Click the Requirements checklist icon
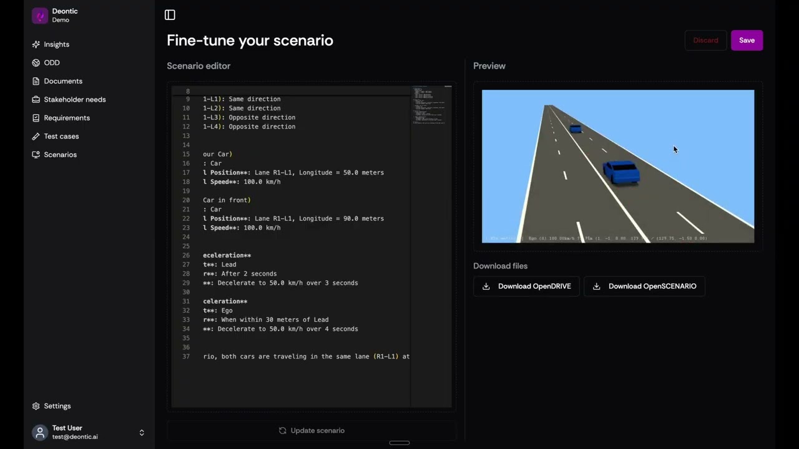Image resolution: width=799 pixels, height=449 pixels. coord(36,118)
